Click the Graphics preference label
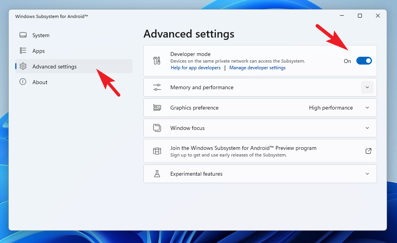This screenshot has width=397, height=243. 194,108
